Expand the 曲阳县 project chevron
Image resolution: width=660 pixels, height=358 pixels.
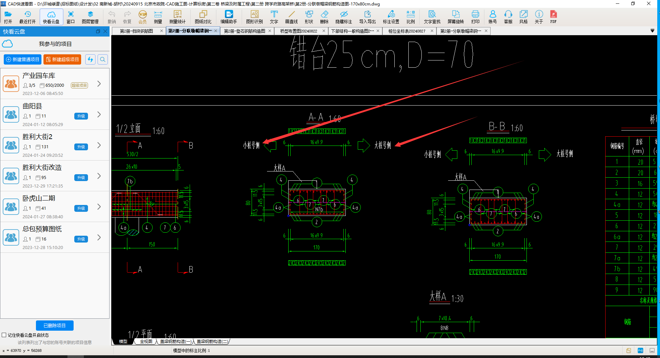(99, 114)
